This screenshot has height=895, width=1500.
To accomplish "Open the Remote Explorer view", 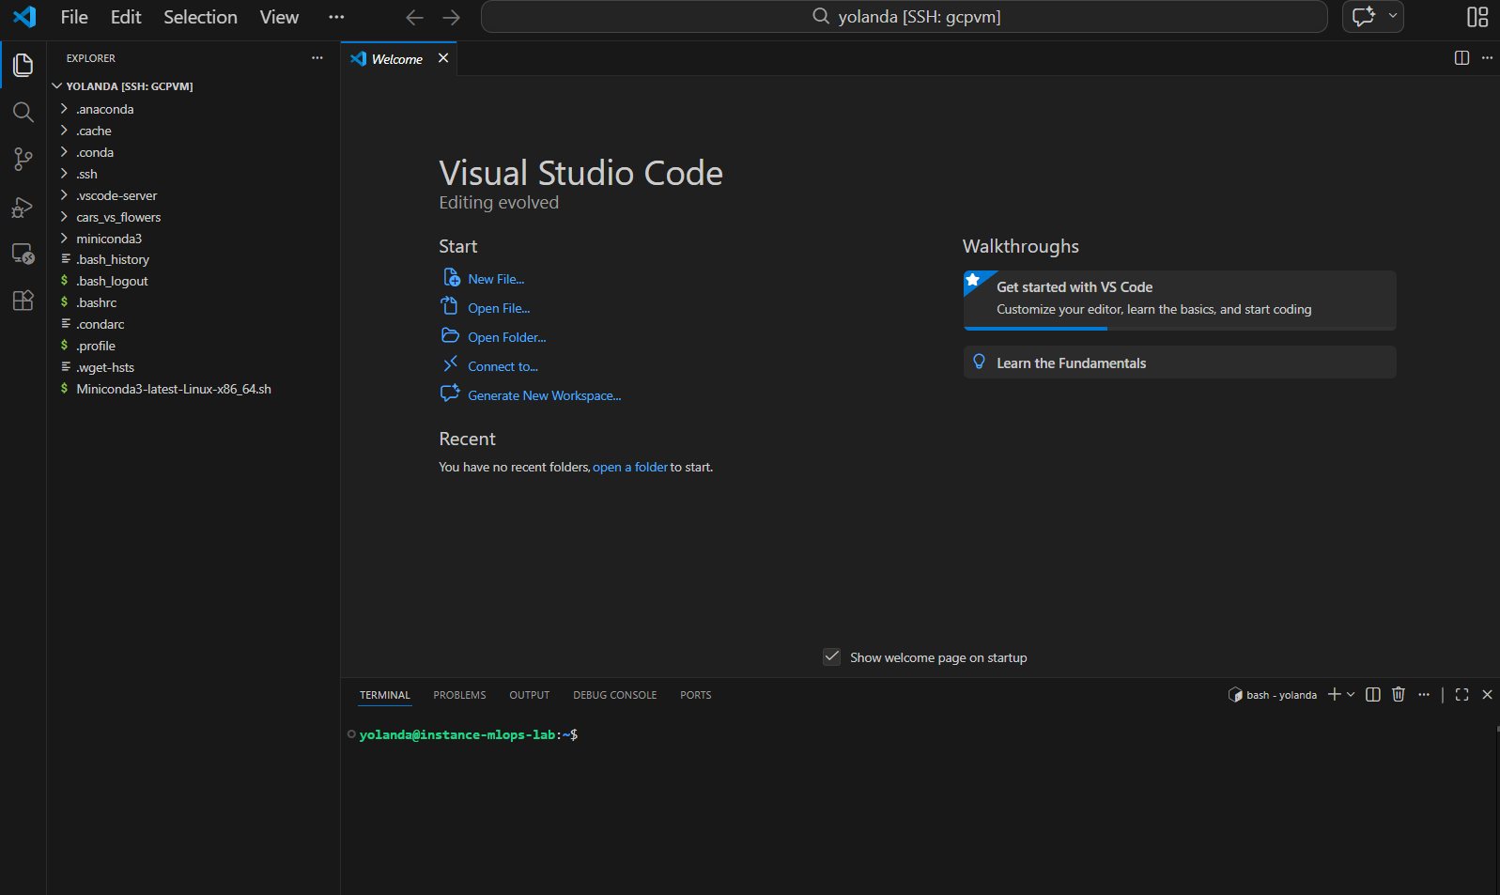I will 23,254.
